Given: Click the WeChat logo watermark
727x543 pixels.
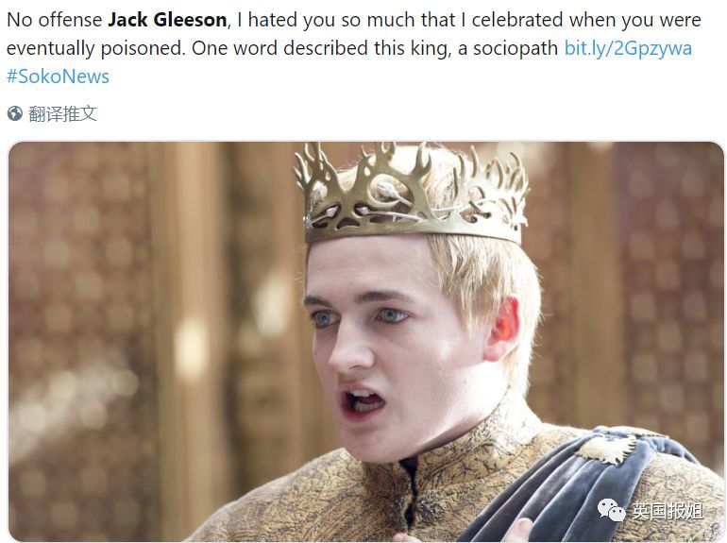Looking at the screenshot, I should [x=611, y=510].
